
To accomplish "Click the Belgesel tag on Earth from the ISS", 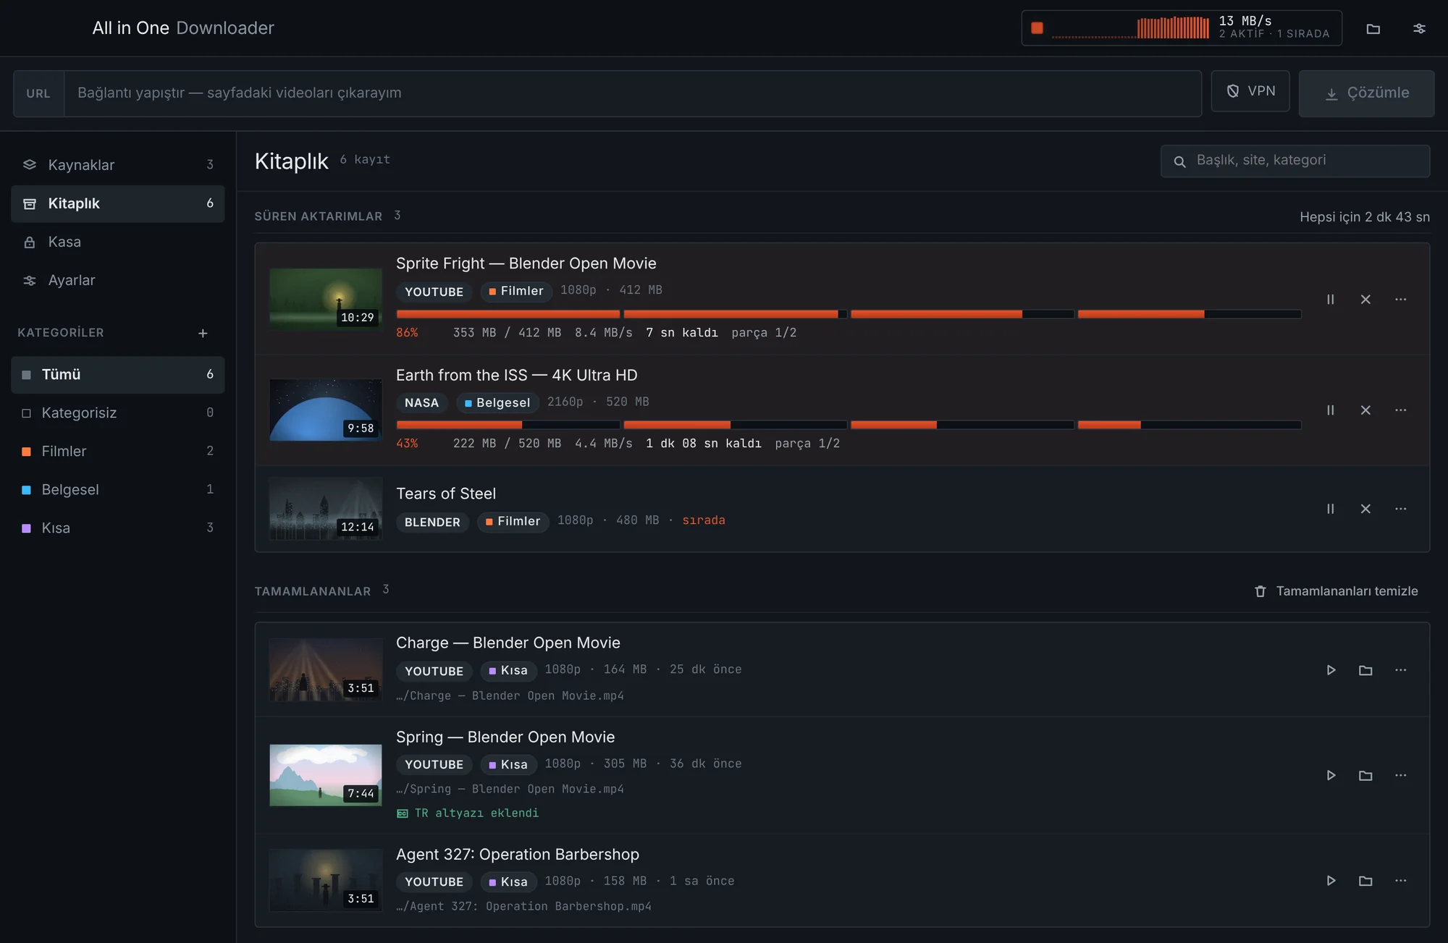I will tap(497, 402).
